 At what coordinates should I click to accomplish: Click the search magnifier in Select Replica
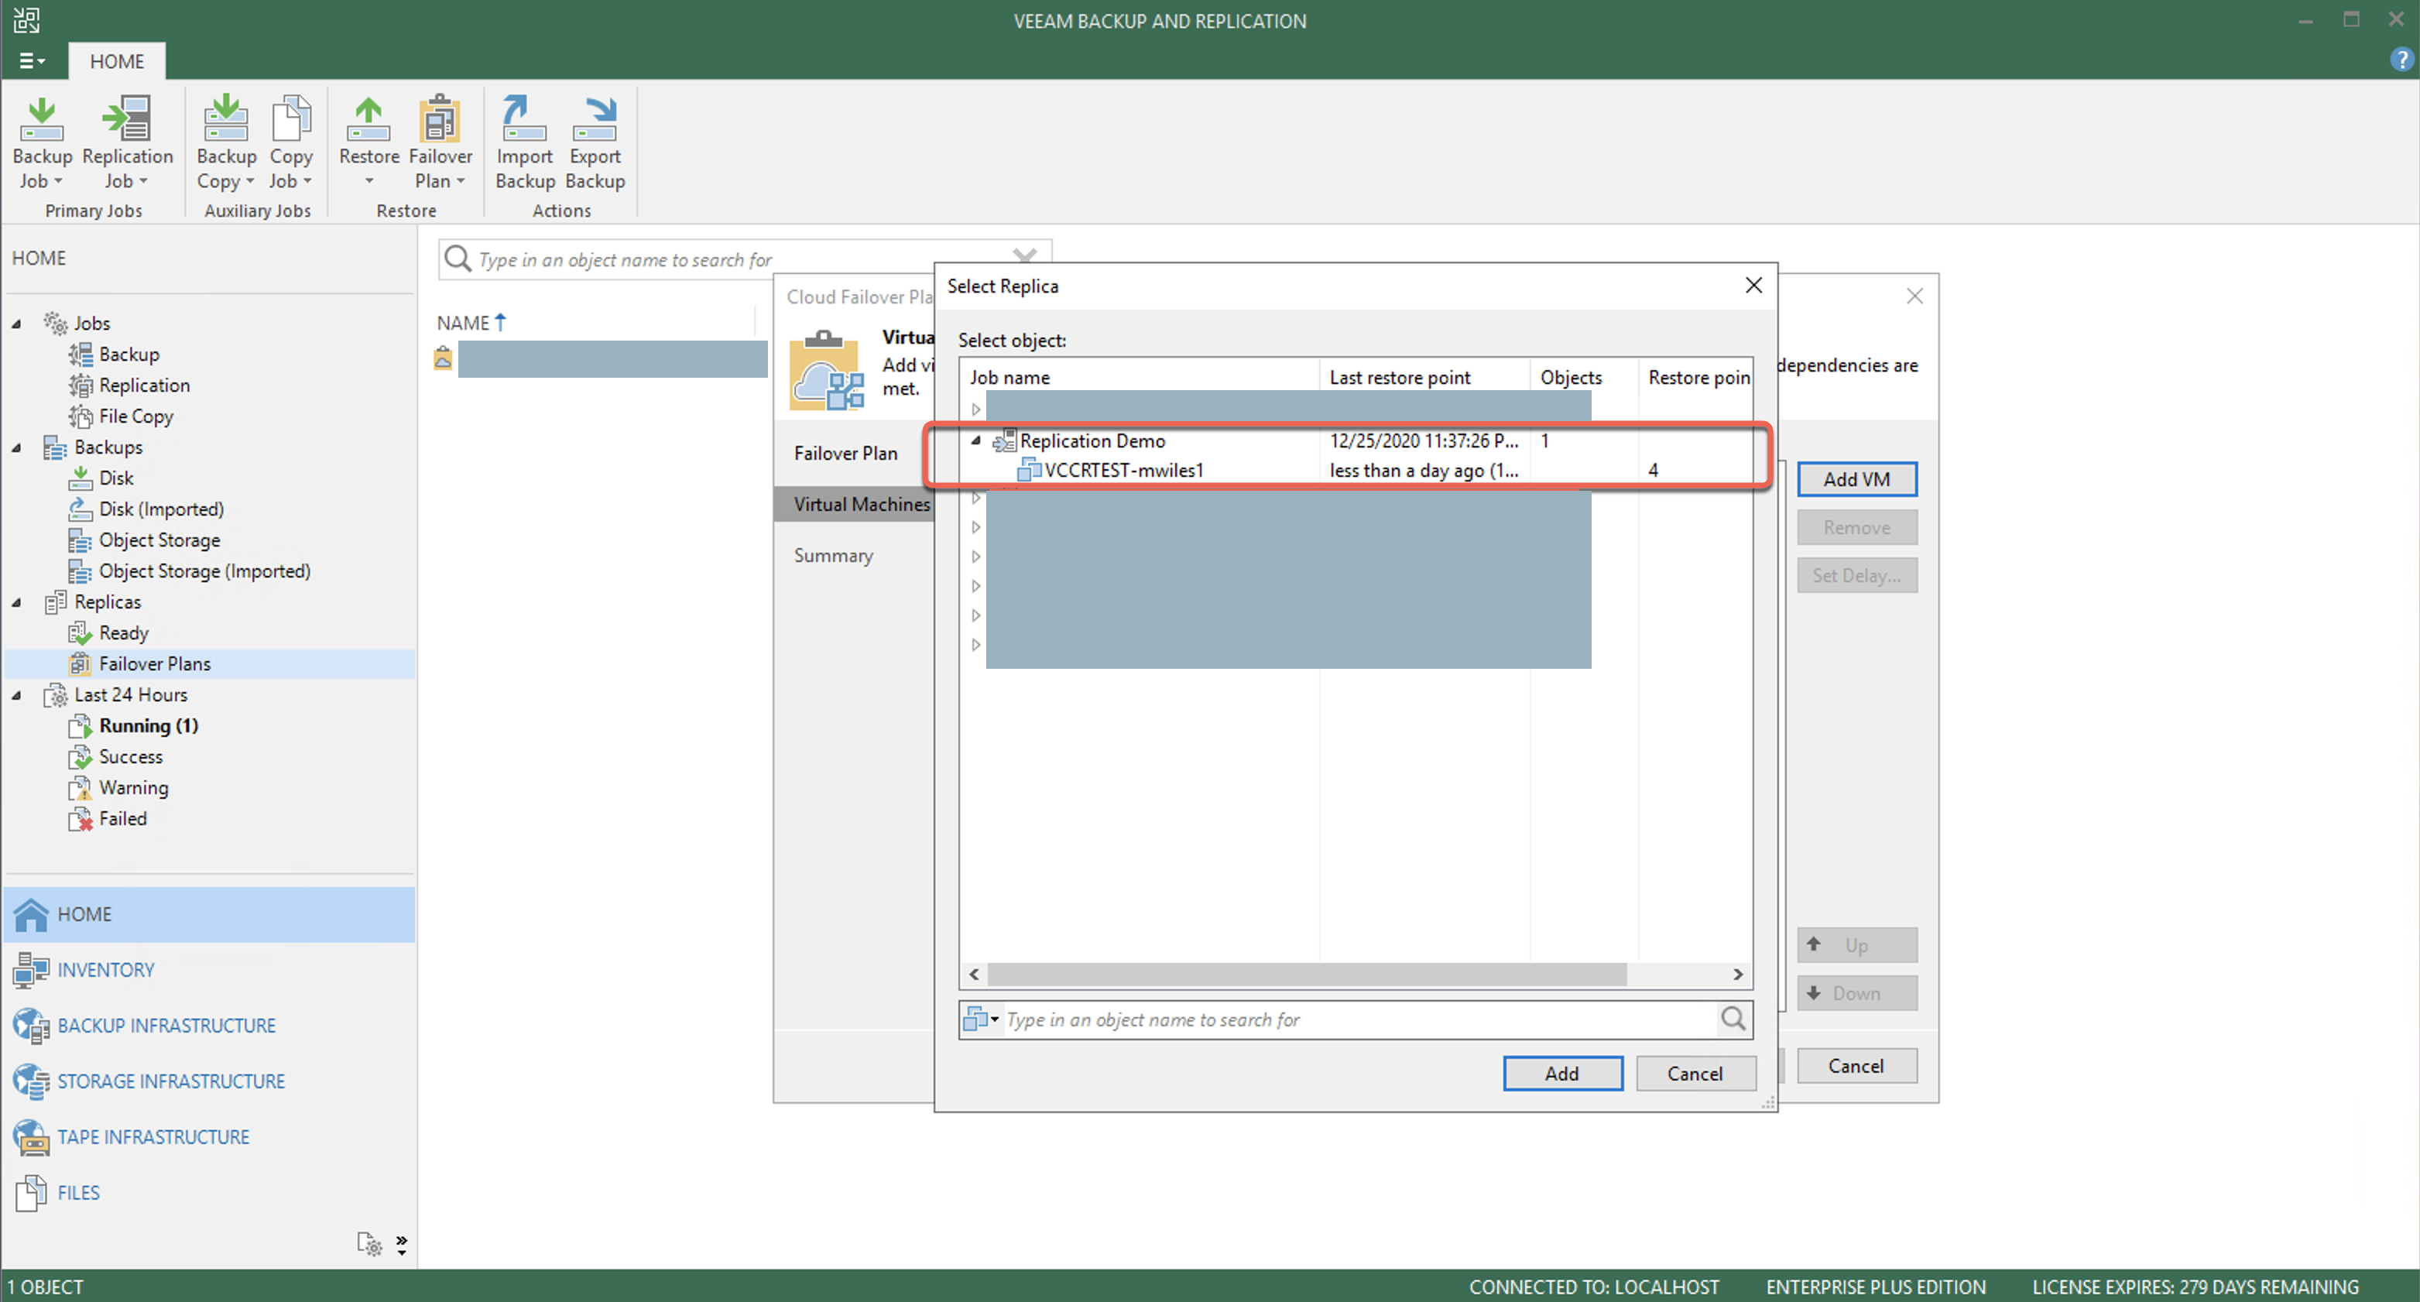1733,1019
